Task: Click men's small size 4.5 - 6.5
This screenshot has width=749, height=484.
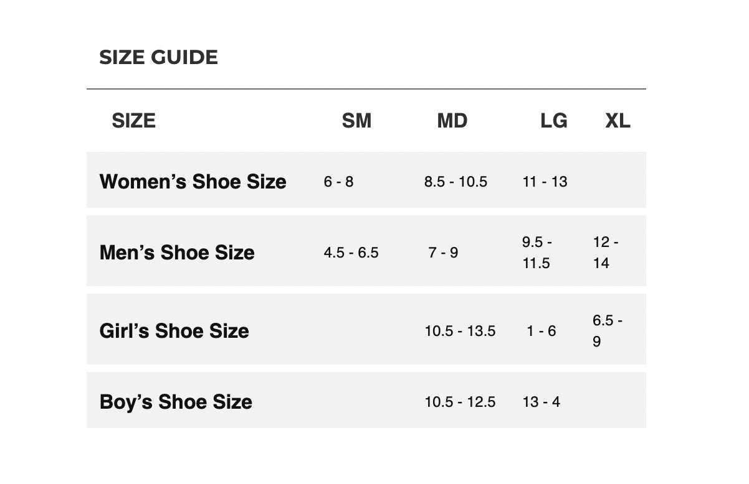Action: (x=351, y=253)
